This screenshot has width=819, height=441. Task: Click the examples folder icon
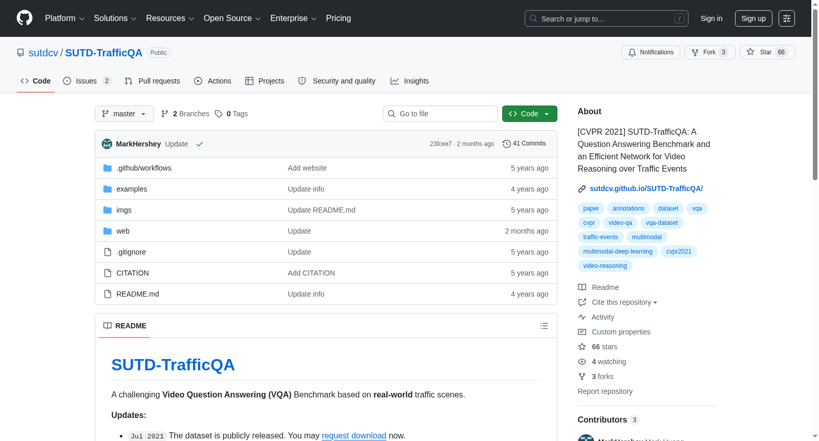(107, 189)
